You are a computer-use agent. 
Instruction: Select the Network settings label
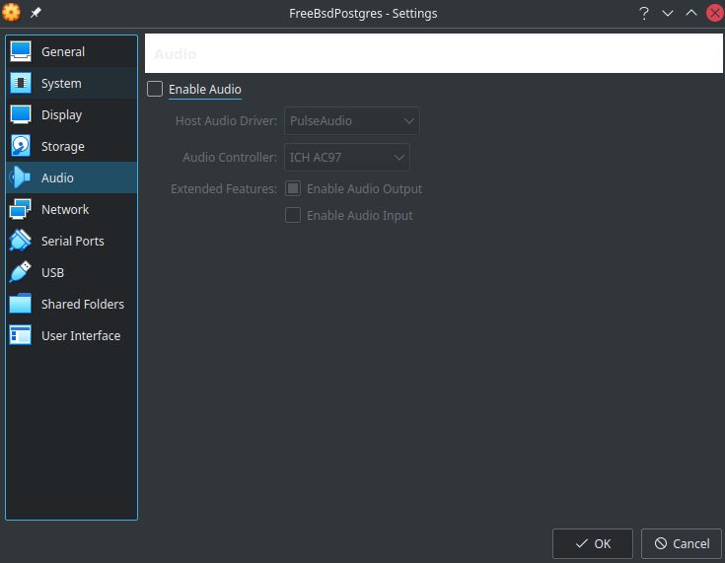click(x=65, y=209)
